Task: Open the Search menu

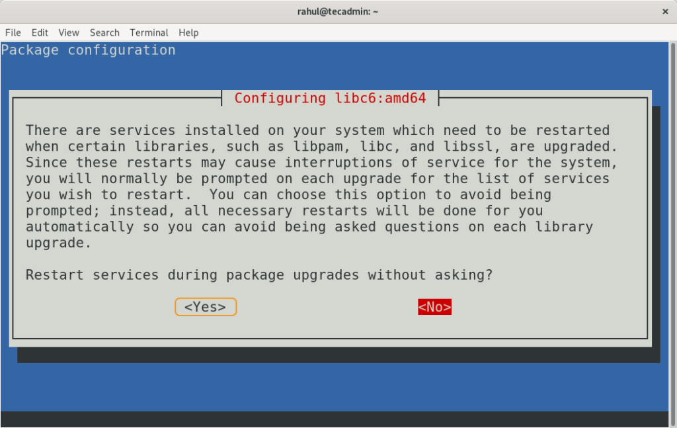Action: (104, 32)
